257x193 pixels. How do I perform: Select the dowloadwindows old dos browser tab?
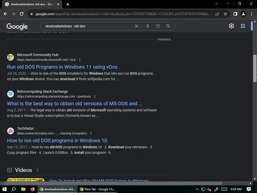pos(32,4)
